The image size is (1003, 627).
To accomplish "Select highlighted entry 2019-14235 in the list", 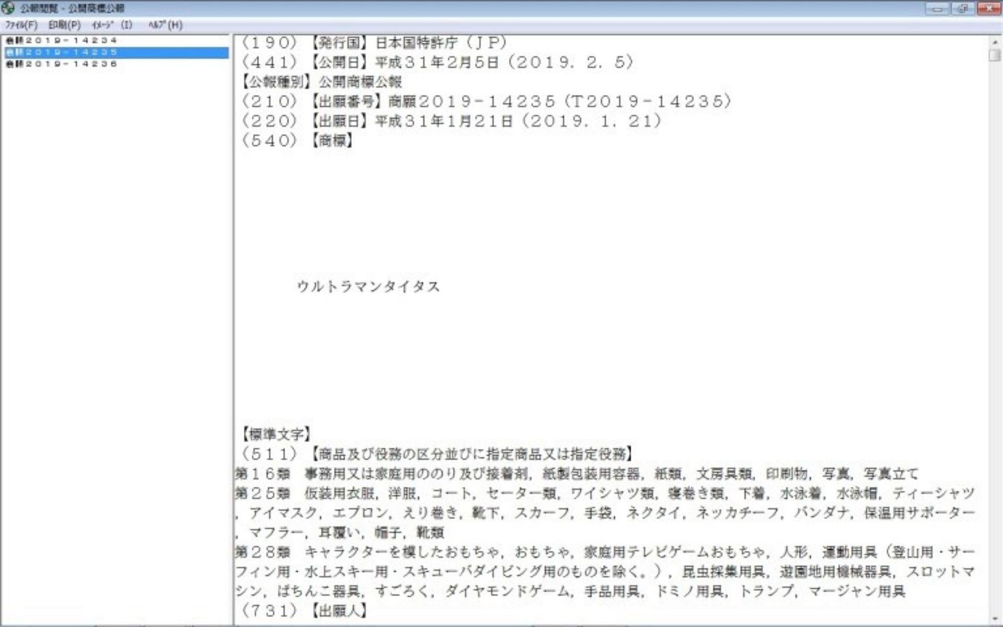I will coord(62,52).
